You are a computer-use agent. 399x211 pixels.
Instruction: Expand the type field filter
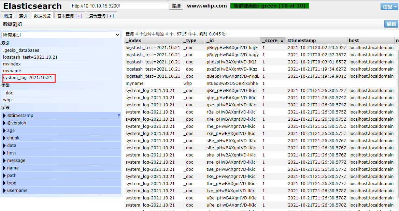click(x=61, y=183)
